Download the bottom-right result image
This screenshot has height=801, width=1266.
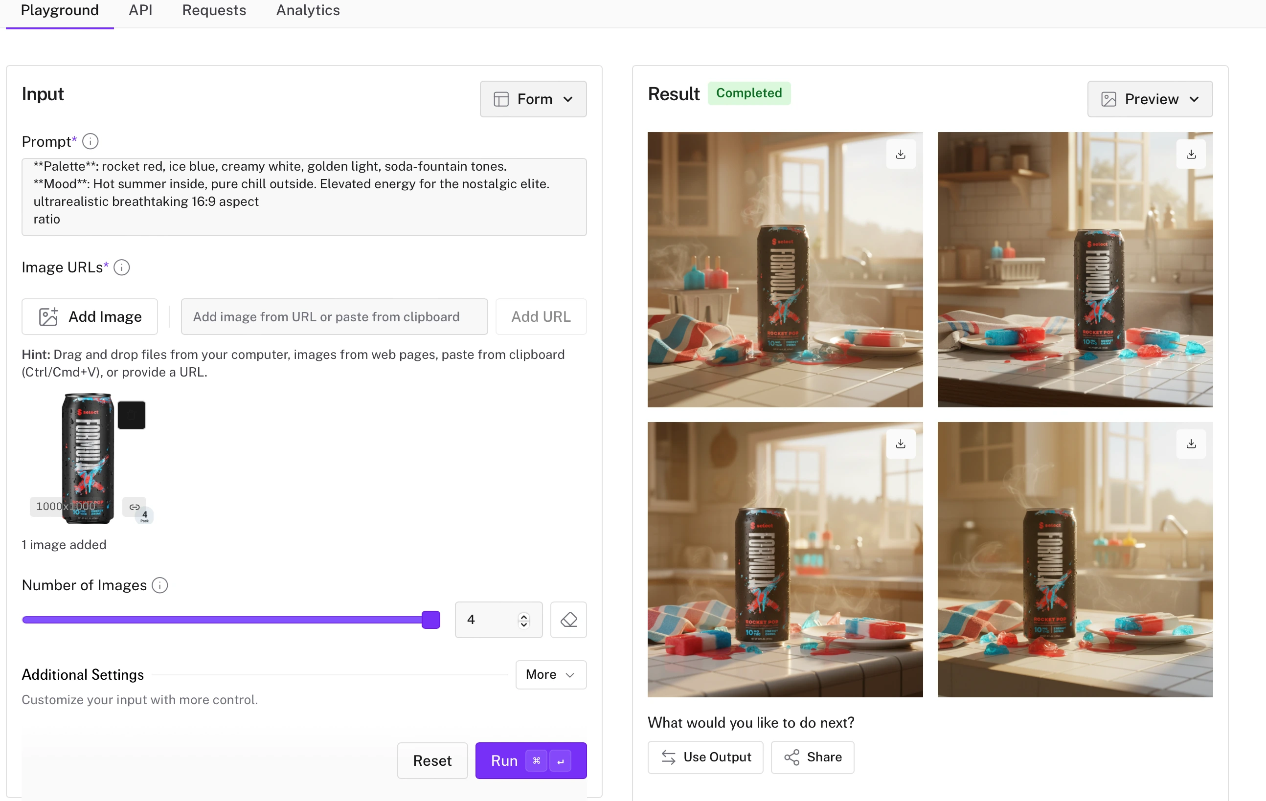coord(1191,444)
